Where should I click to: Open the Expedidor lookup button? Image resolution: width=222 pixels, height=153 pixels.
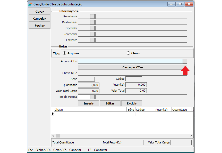tap(92, 28)
